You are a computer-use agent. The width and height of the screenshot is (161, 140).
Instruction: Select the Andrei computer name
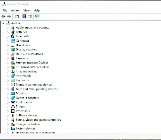click(16, 23)
